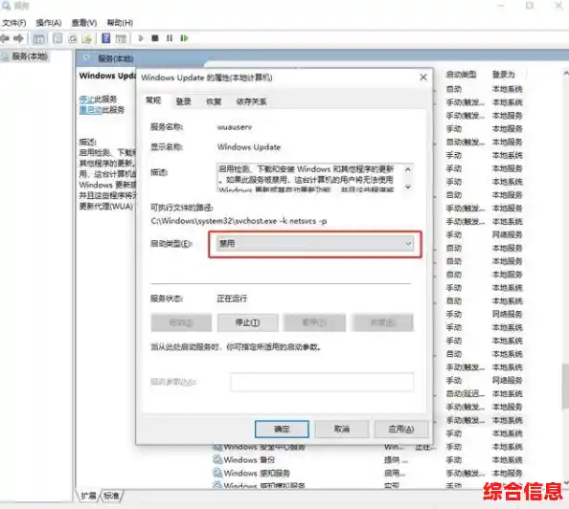The height and width of the screenshot is (509, 569).
Task: Click the 启动类型 column header
Action: click(x=461, y=75)
